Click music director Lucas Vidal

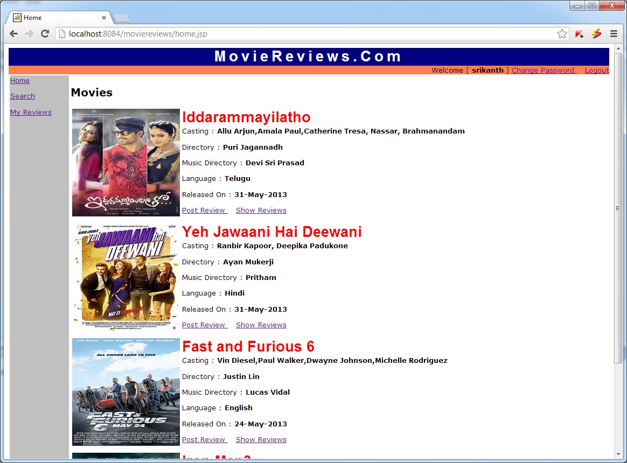(x=268, y=392)
